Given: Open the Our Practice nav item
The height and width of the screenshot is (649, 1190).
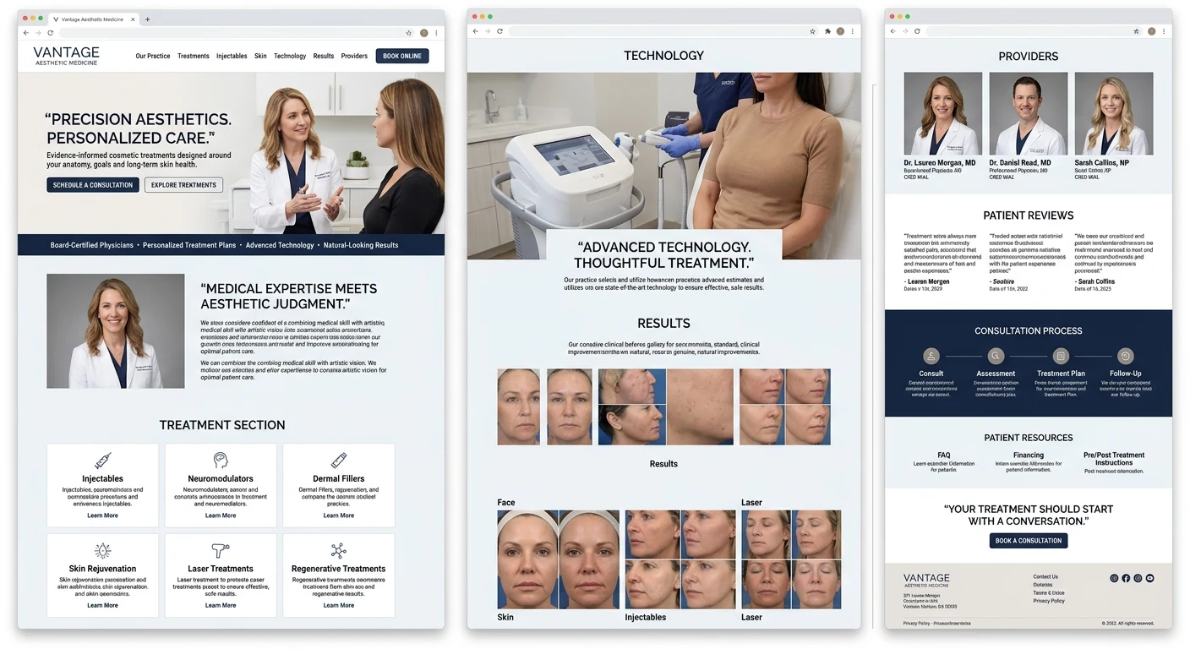Looking at the screenshot, I should [153, 56].
